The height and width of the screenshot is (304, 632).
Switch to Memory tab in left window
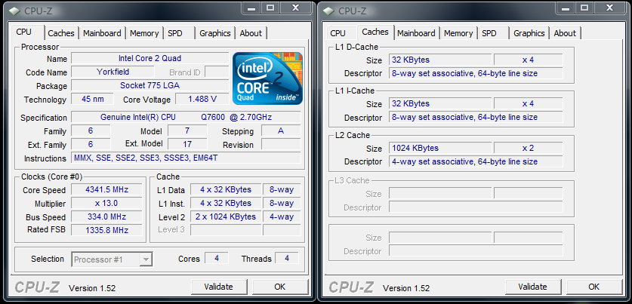pyautogui.click(x=144, y=33)
